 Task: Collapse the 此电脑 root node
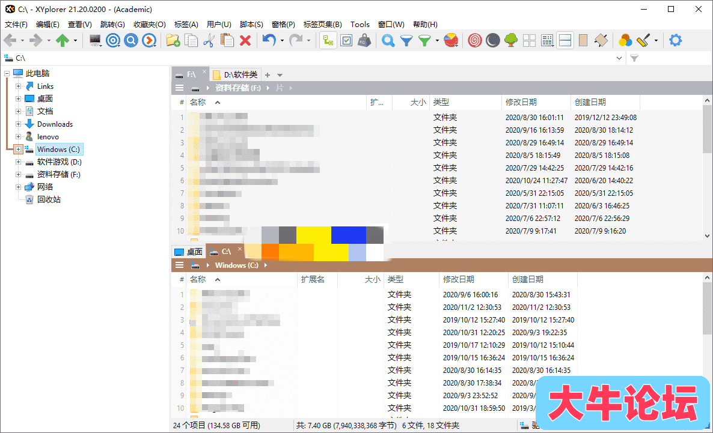7,73
